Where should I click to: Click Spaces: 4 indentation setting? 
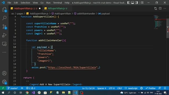coord(101,88)
